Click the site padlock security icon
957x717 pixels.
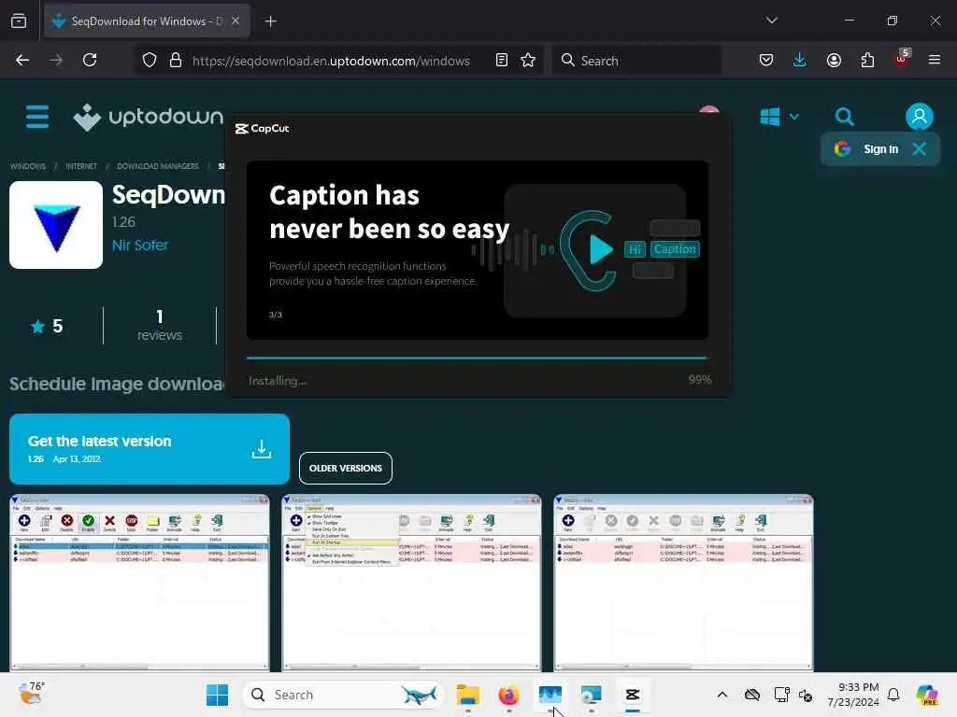click(x=176, y=61)
